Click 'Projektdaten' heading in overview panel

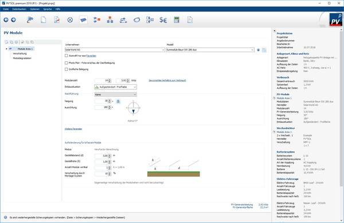tap(284, 34)
